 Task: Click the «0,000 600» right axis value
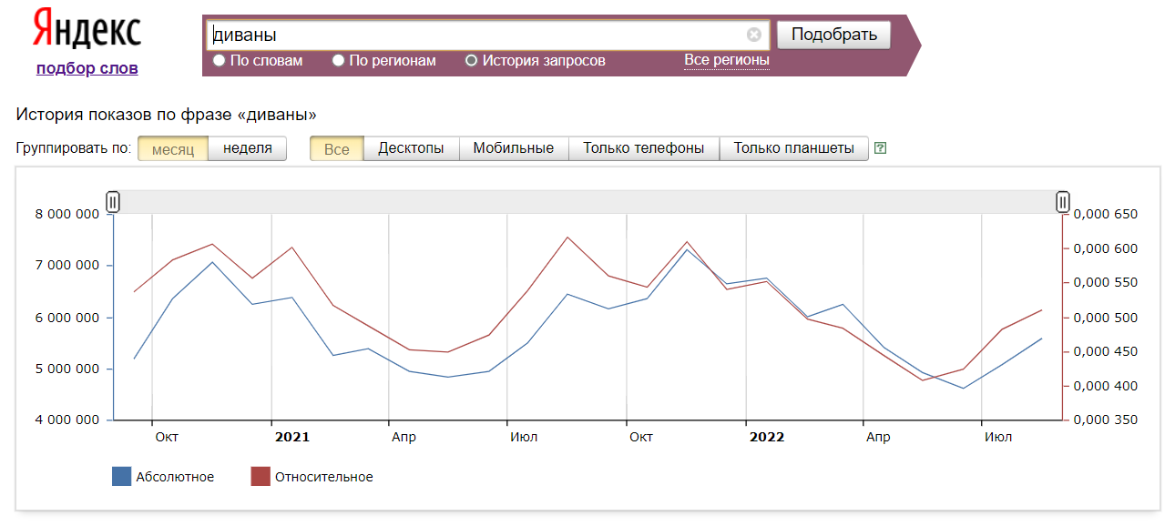click(1106, 248)
